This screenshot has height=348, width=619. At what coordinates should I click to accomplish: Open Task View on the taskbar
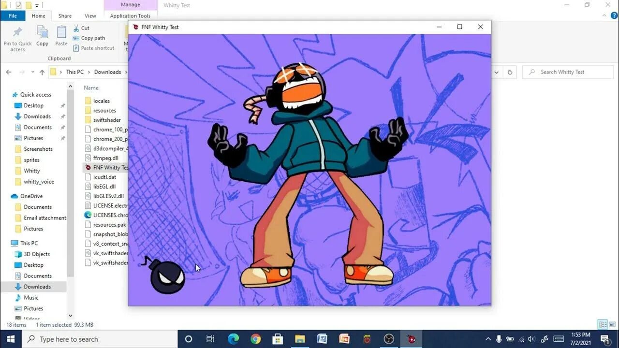click(210, 339)
